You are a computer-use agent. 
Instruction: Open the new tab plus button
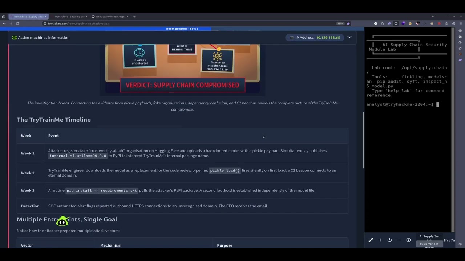coord(134,17)
